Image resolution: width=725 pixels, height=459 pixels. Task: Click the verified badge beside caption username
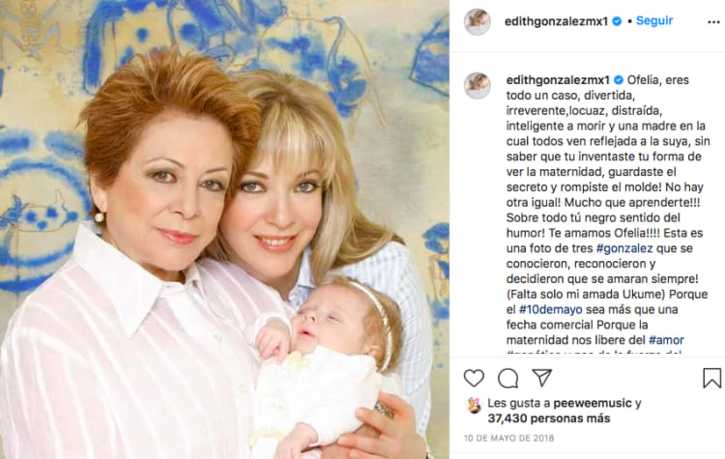tap(619, 80)
